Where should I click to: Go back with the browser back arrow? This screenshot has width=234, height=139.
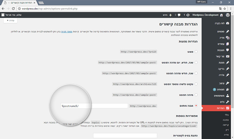pyautogui.click(x=3, y=9)
